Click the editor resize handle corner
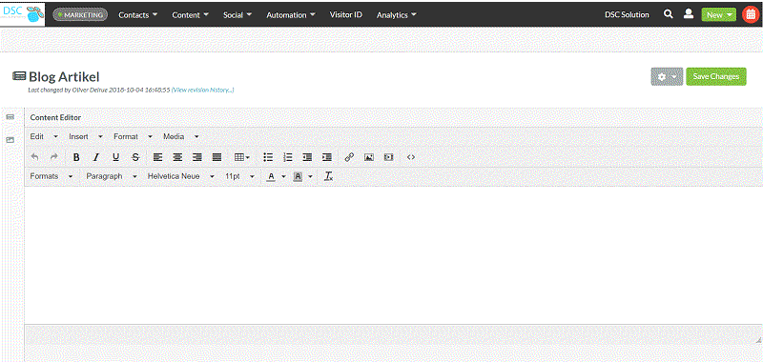Image resolution: width=763 pixels, height=362 pixels. pyautogui.click(x=758, y=341)
